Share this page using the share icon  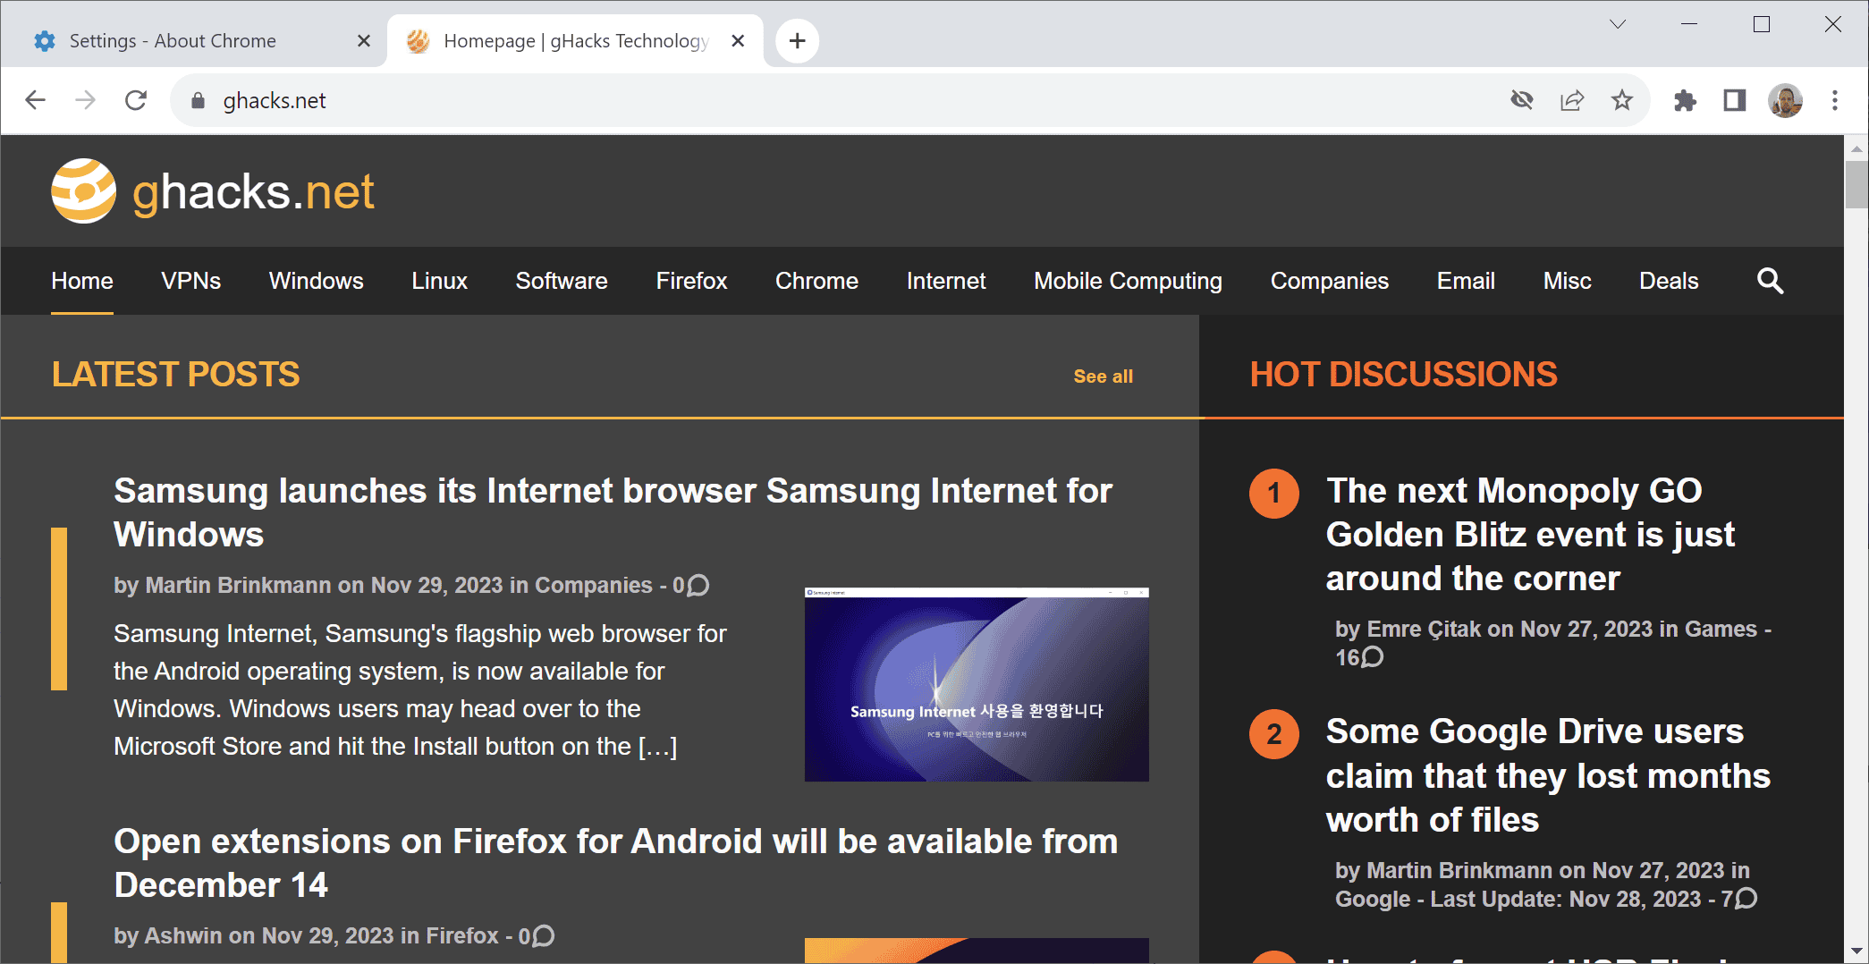pyautogui.click(x=1572, y=100)
